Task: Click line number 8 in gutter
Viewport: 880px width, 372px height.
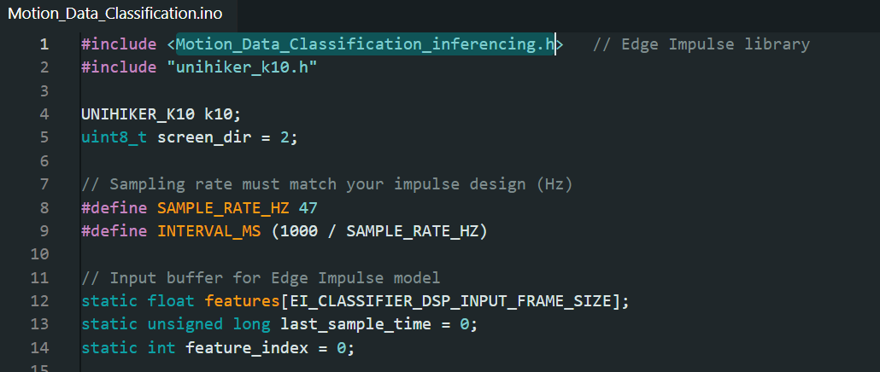Action: (44, 208)
